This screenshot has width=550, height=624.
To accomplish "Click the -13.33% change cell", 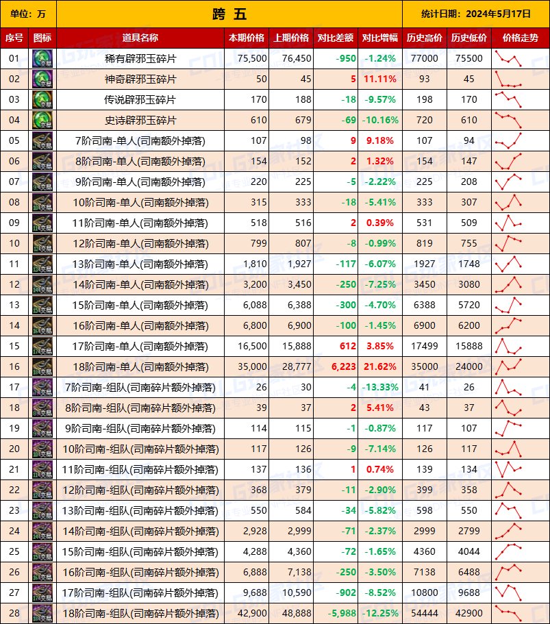I will click(x=380, y=388).
